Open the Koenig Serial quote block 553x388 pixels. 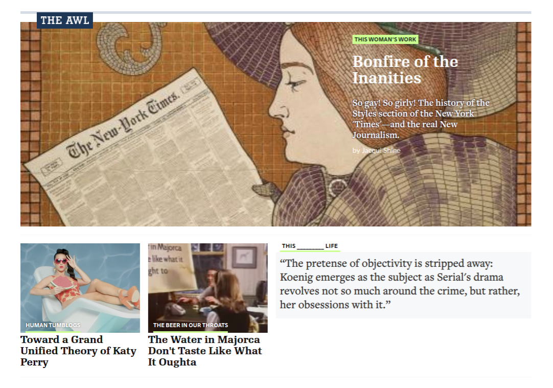point(403,285)
